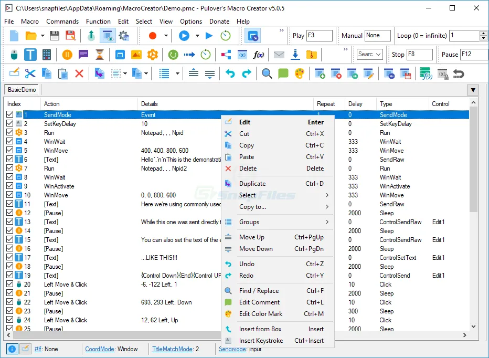The width and height of the screenshot is (489, 358).
Task: Click the orange gear Run command icon
Action: point(153,55)
